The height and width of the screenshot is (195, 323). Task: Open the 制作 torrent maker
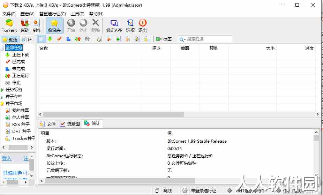click(37, 26)
